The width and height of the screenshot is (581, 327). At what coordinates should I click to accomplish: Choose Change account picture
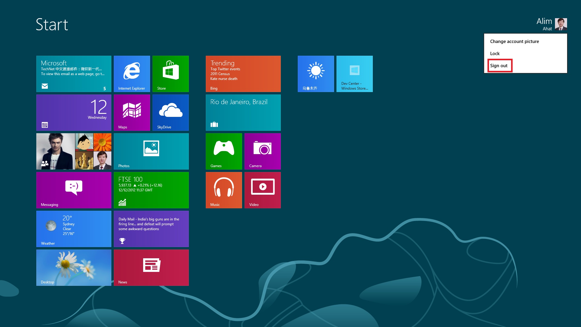tap(525, 41)
